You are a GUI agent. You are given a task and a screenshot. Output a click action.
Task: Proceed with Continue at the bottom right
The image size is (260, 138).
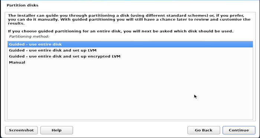[x=239, y=130]
